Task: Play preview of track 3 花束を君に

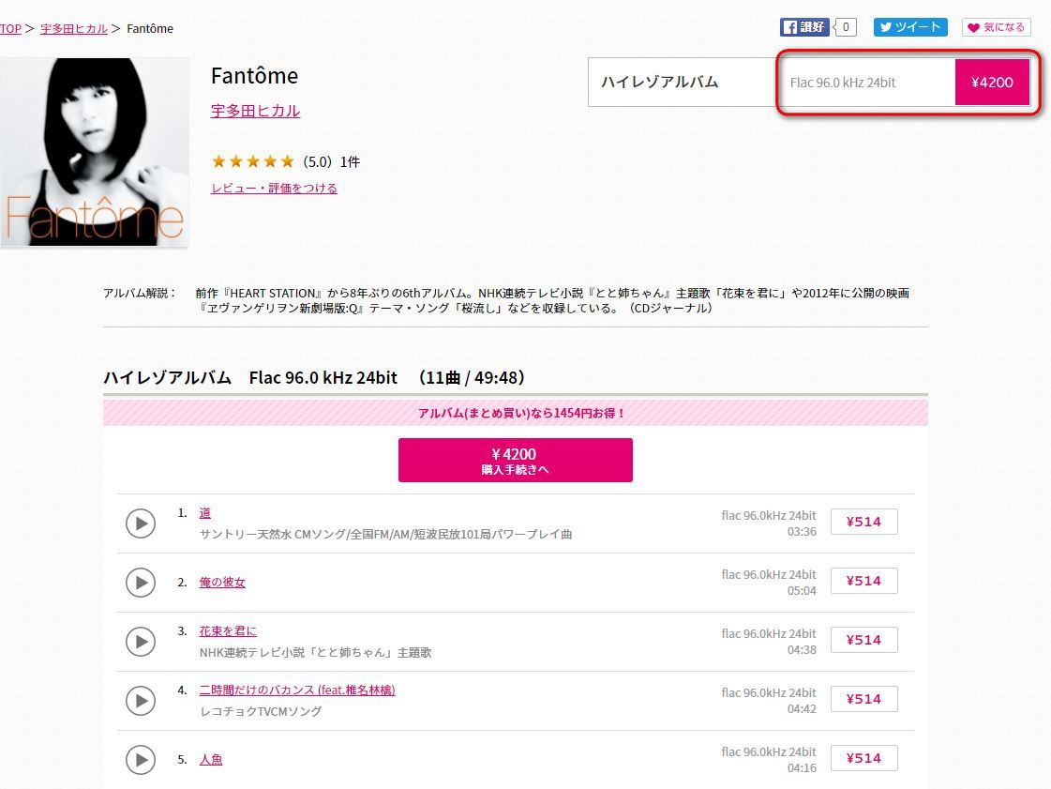Action: tap(141, 641)
